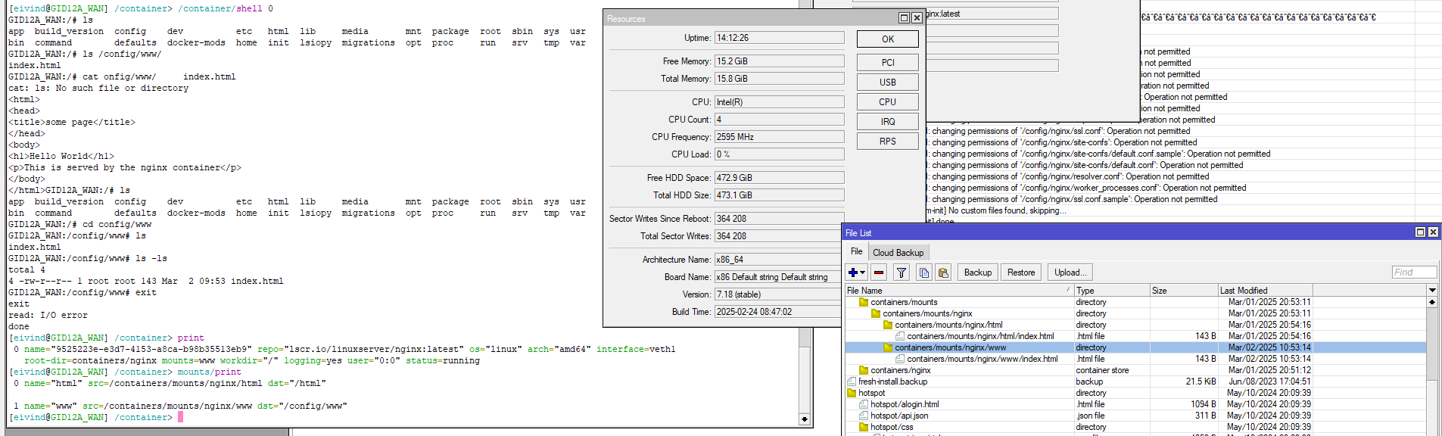
Task: Click the fresh-install.backup file icon
Action: [852, 381]
